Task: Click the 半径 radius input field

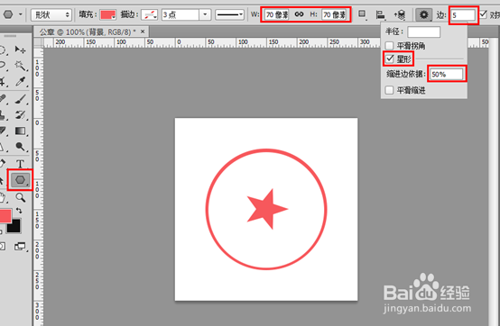Action: (x=424, y=32)
